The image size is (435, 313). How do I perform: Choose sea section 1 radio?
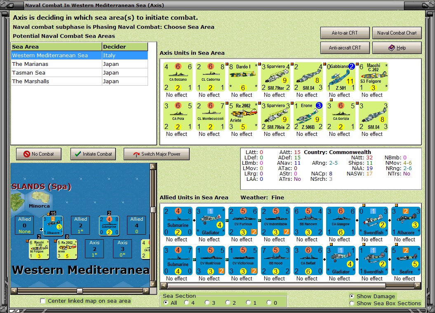(249, 303)
